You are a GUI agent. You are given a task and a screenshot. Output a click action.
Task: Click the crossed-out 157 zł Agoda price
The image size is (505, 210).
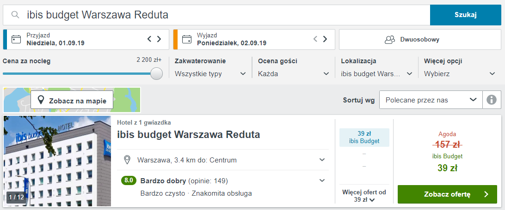447,145
